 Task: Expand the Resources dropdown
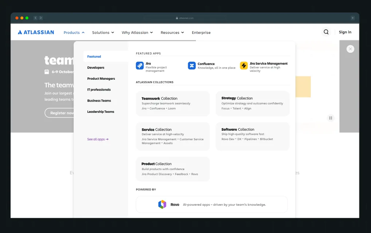pos(172,33)
